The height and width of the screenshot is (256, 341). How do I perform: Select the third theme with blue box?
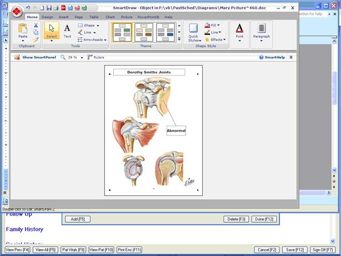click(x=166, y=32)
